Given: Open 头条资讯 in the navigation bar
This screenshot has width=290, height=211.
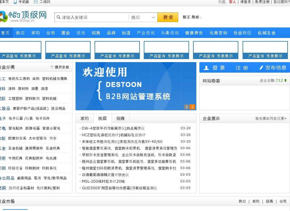Looking at the screenshot, I should click(x=170, y=33).
